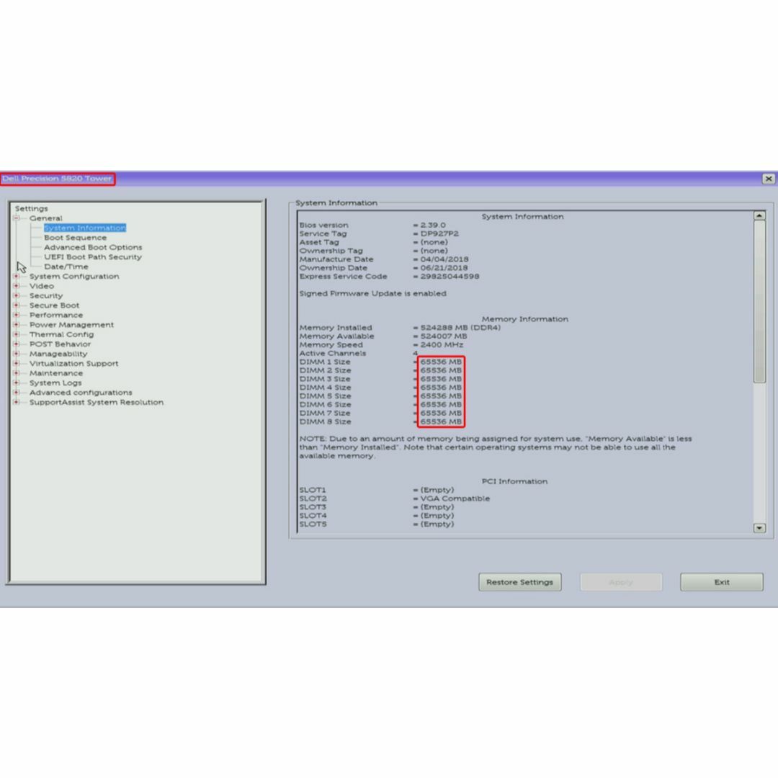Click the Settings root label in the tree
The height and width of the screenshot is (778, 778).
(31, 208)
